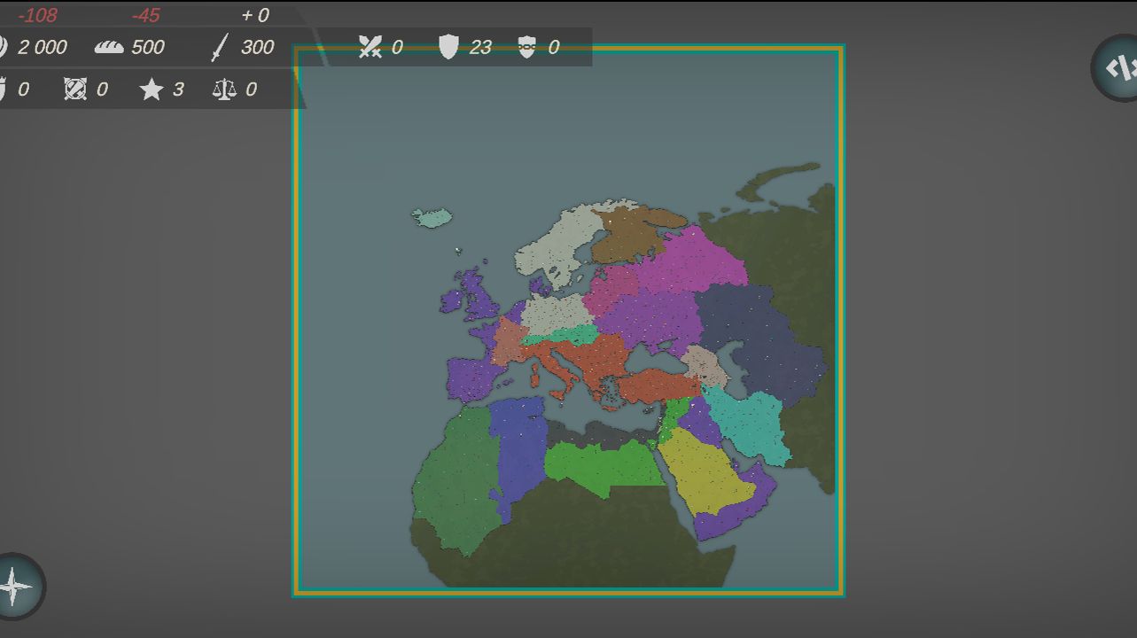Click the sword weapons resource icon
The image size is (1137, 638).
[x=219, y=47]
